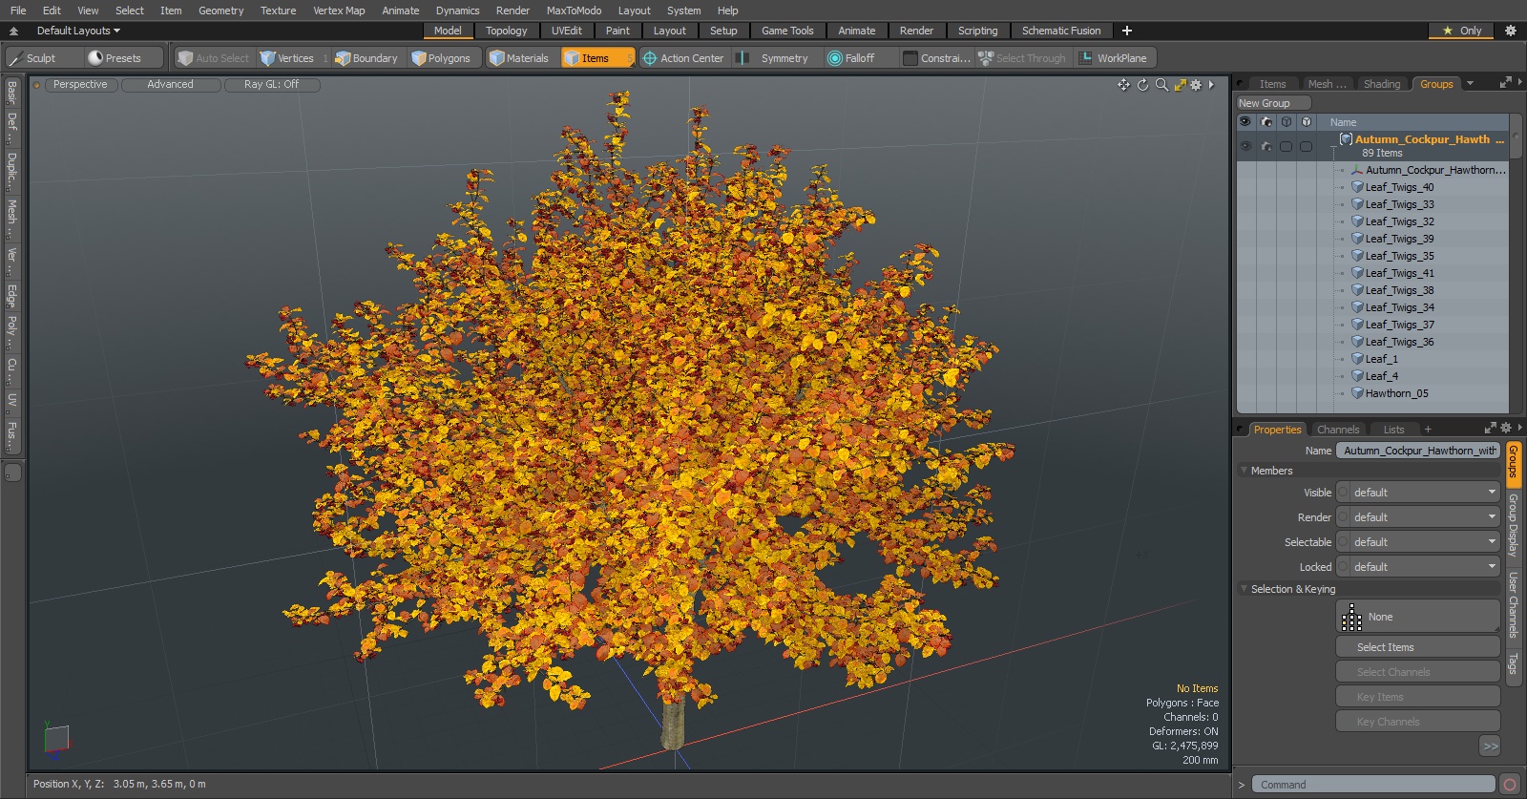The image size is (1527, 799).
Task: Open the Vertex Map menu
Action: click(x=339, y=11)
